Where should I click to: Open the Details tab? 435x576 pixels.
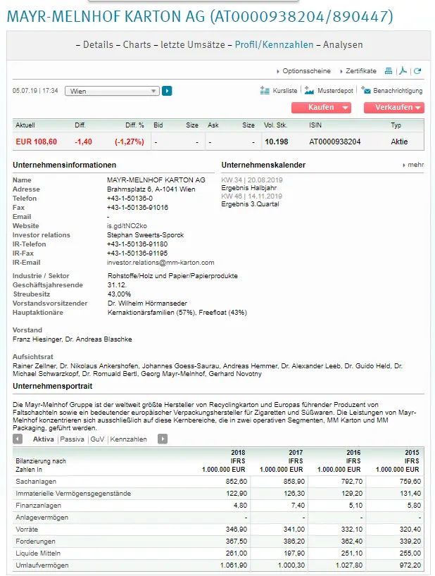tap(98, 45)
